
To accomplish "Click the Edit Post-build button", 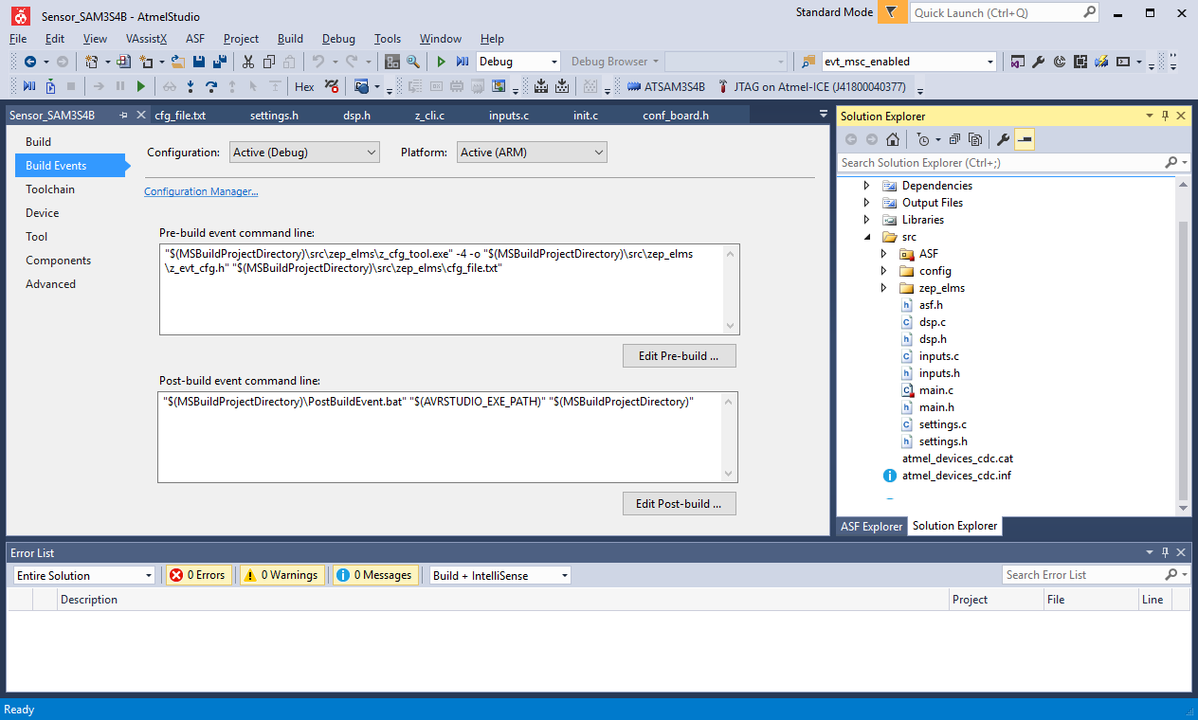I will pyautogui.click(x=680, y=504).
